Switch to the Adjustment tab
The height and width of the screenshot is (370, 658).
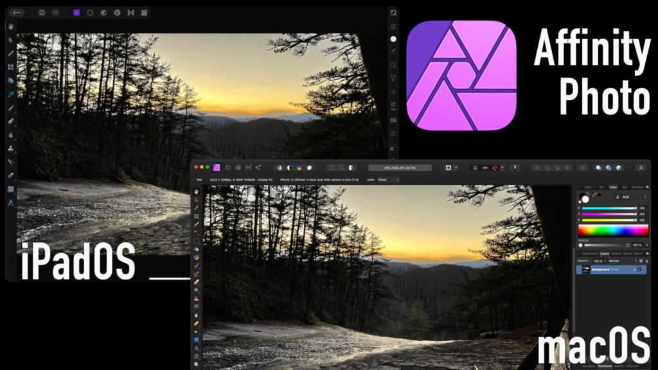click(x=590, y=253)
